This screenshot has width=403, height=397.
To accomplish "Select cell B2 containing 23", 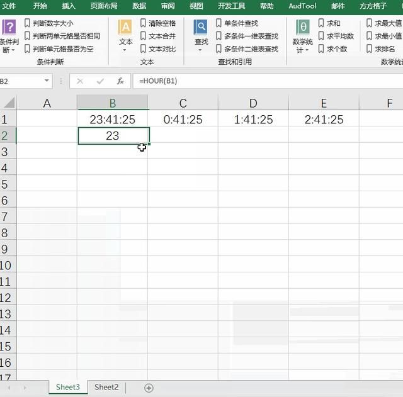I will coord(113,136).
